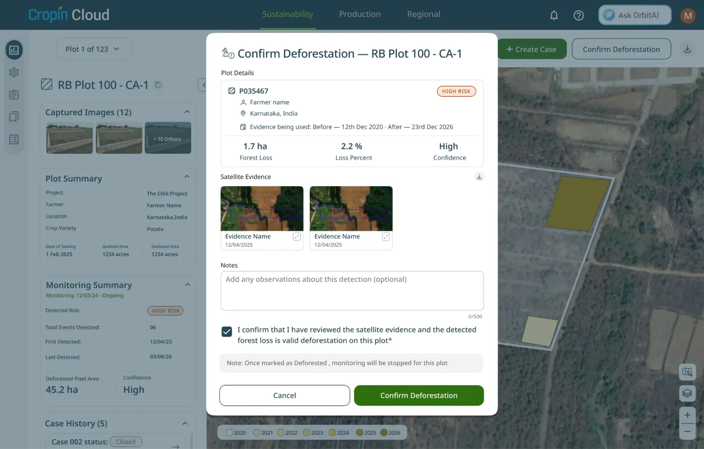Select the 2023 year radio
The height and width of the screenshot is (449, 704).
click(x=307, y=433)
